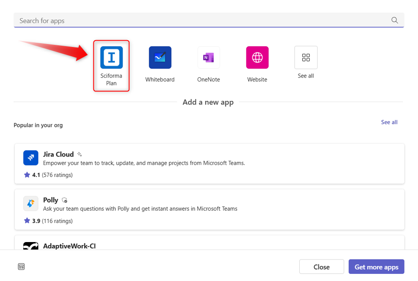Image resolution: width=418 pixels, height=281 pixels.
Task: Click the verified badge beside Polly
Action: 65,200
